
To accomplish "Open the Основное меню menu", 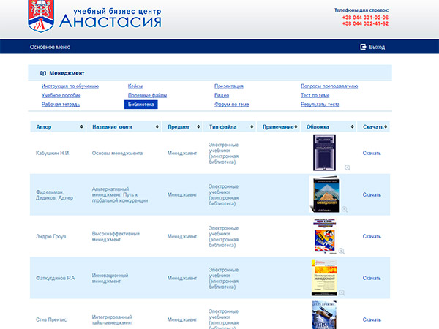I will click(x=50, y=47).
